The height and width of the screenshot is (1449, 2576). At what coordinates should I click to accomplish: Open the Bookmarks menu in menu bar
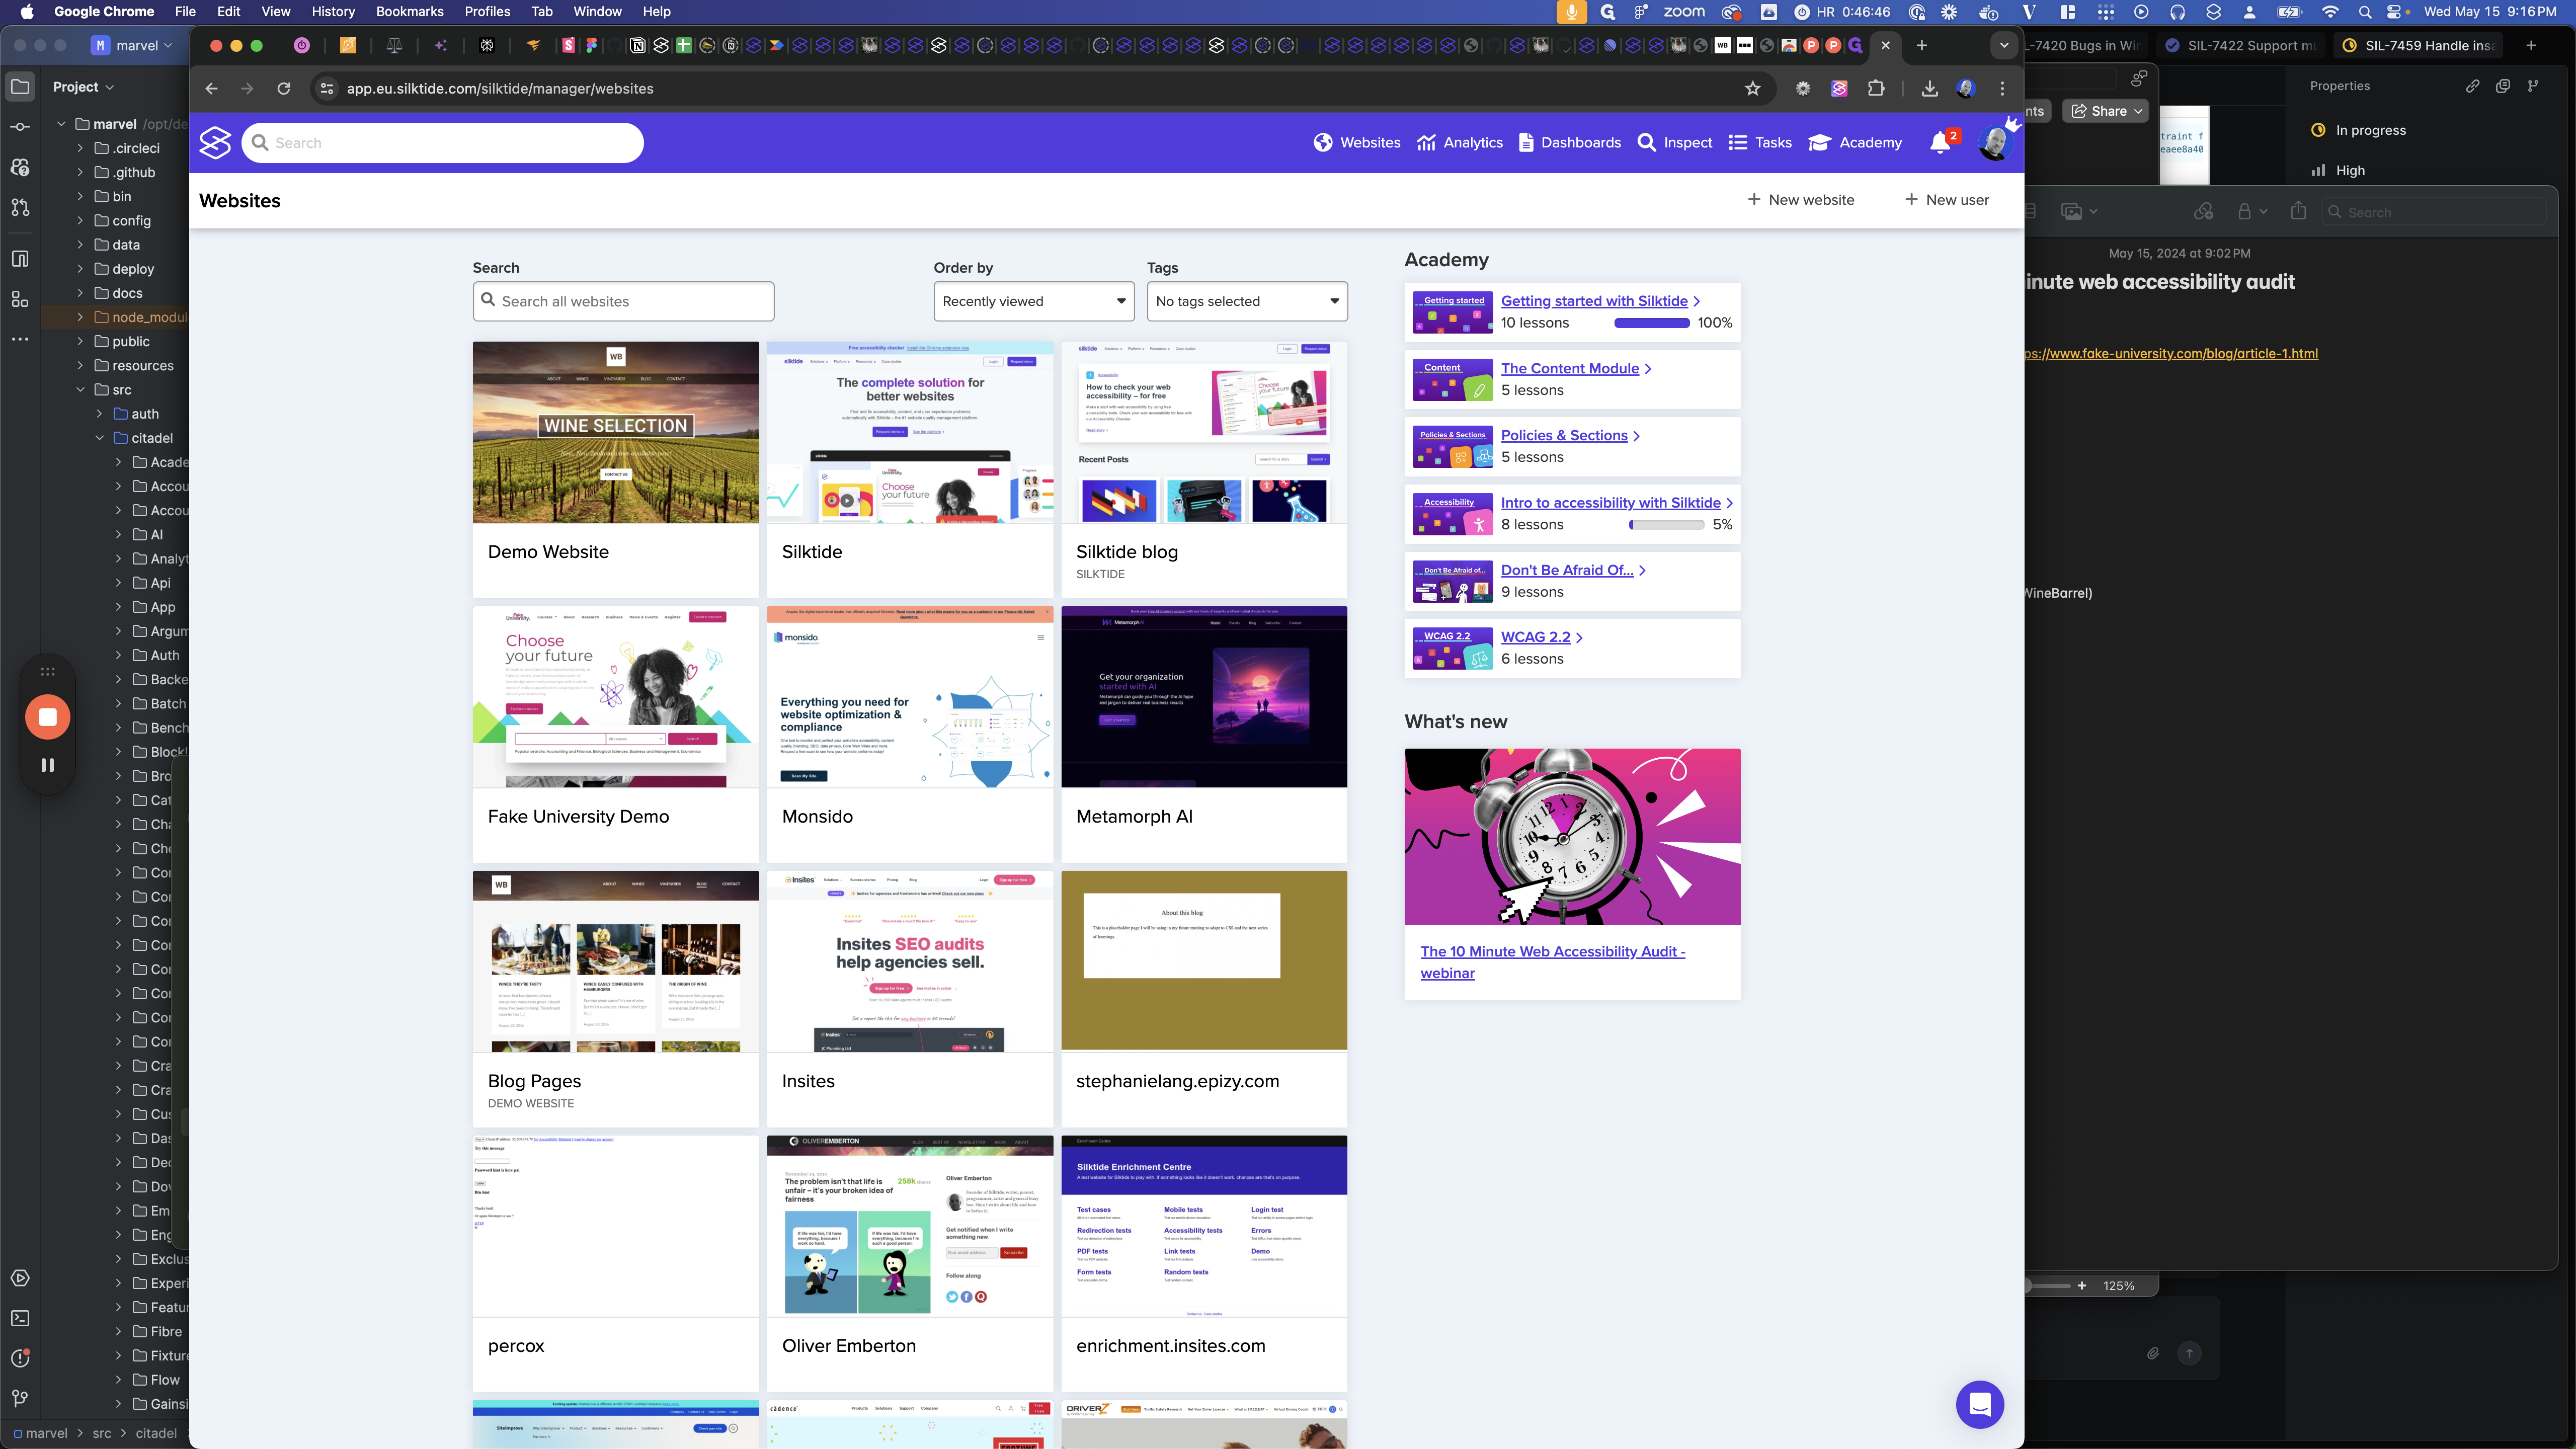(409, 12)
